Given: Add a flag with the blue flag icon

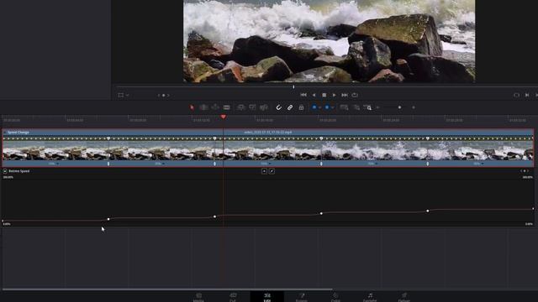Looking at the screenshot, I should (x=314, y=107).
